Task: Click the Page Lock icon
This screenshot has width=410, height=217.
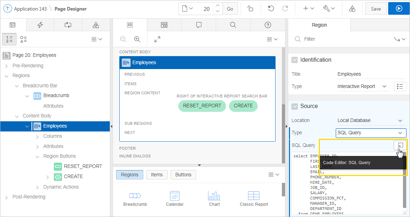Action: coord(250,9)
